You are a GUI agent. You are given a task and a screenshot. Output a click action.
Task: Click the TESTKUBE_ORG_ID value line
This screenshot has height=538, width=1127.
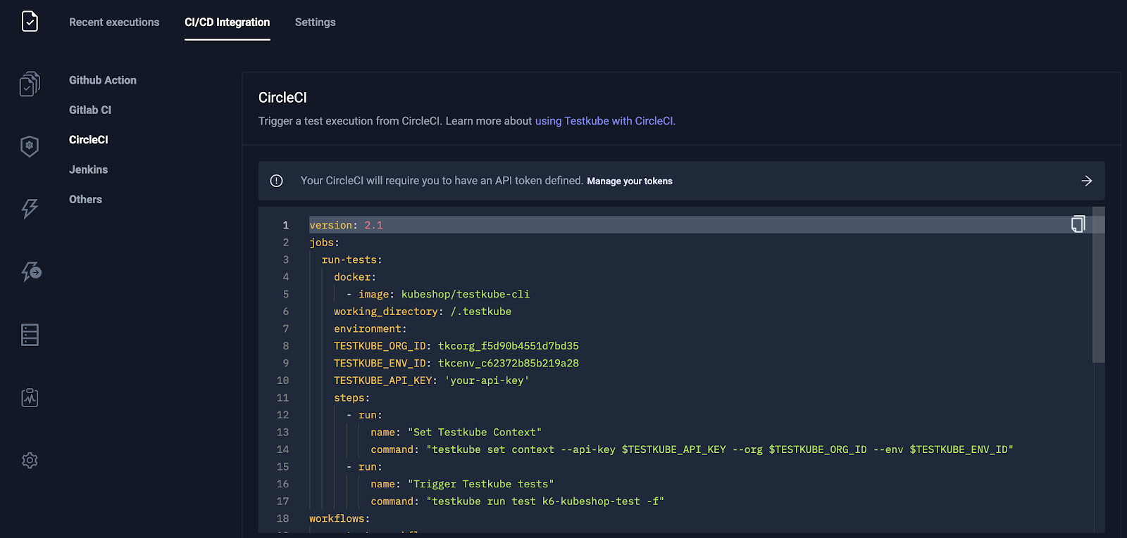coord(456,346)
